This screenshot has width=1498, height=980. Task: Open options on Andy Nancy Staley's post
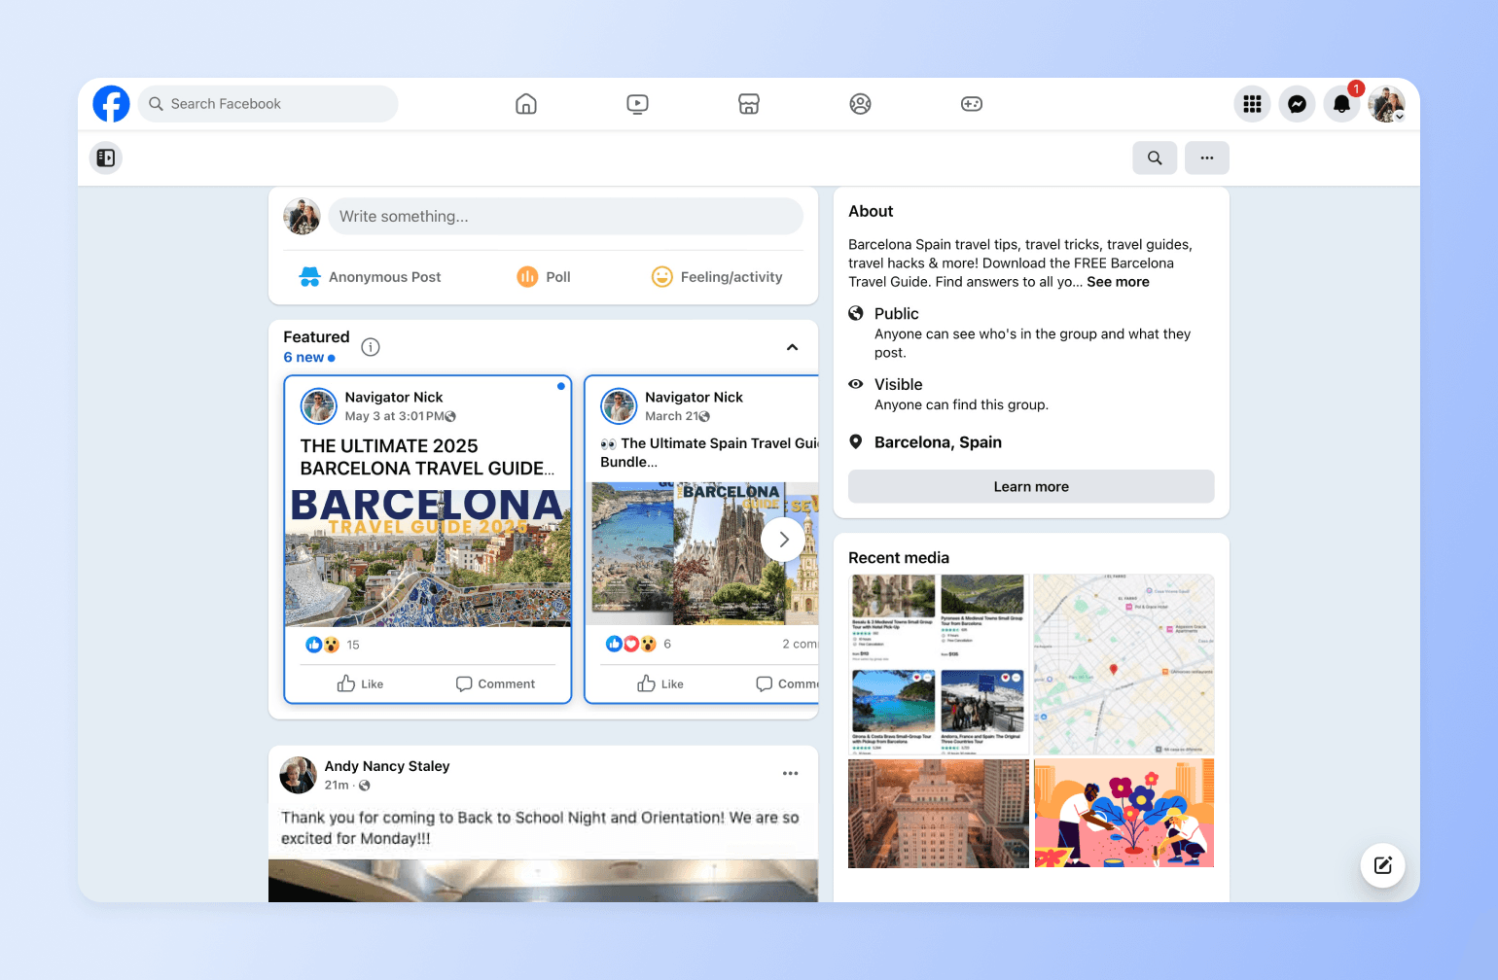pyautogui.click(x=790, y=772)
